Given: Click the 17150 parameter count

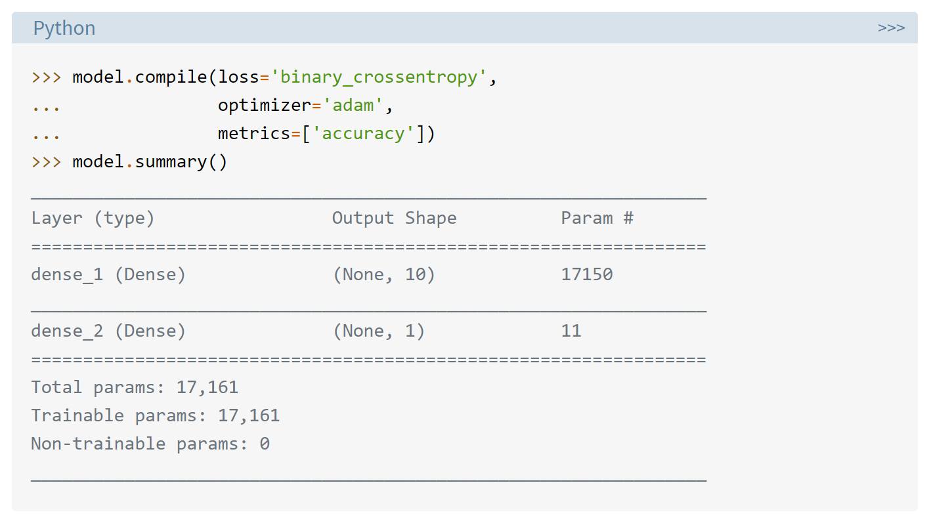Looking at the screenshot, I should (587, 275).
